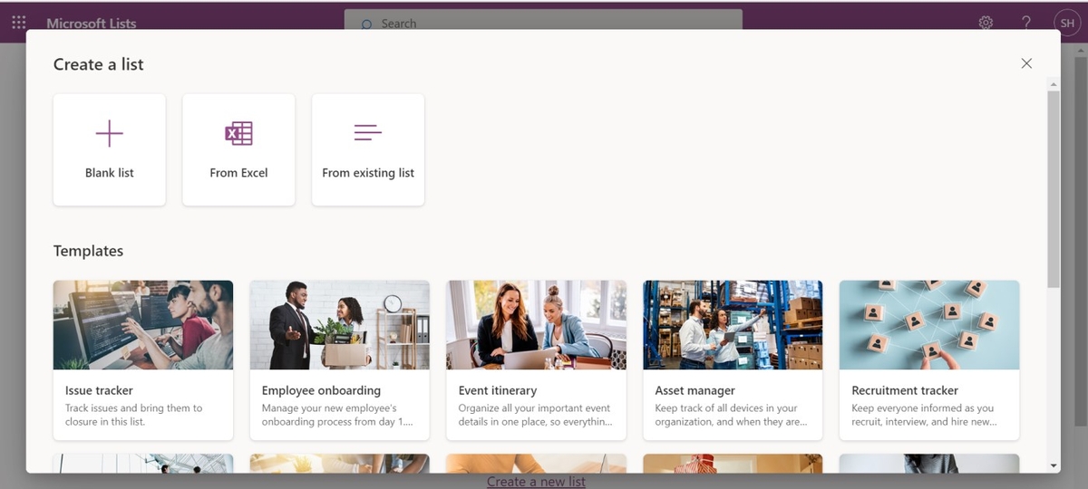Image resolution: width=1088 pixels, height=489 pixels.
Task: Click the Microsoft Lists app title
Action: (92, 24)
